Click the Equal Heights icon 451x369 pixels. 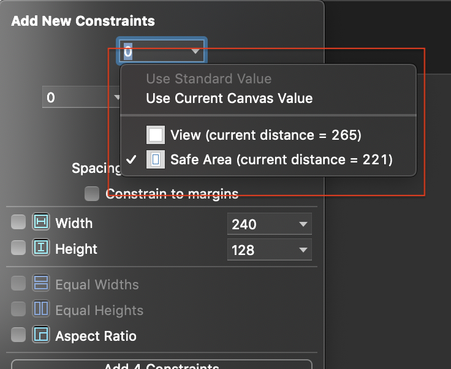(41, 310)
